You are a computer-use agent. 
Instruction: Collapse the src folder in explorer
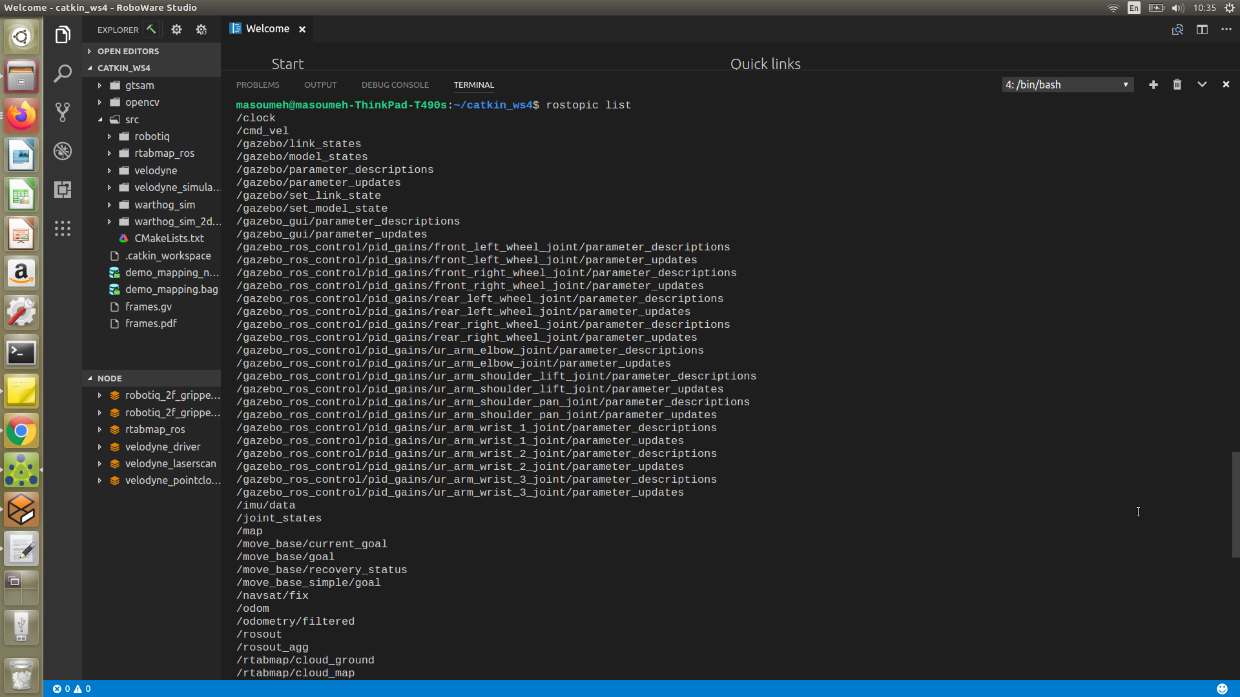point(100,119)
